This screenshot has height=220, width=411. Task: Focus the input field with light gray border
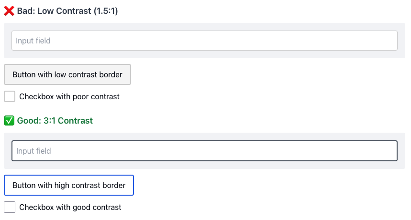204,41
